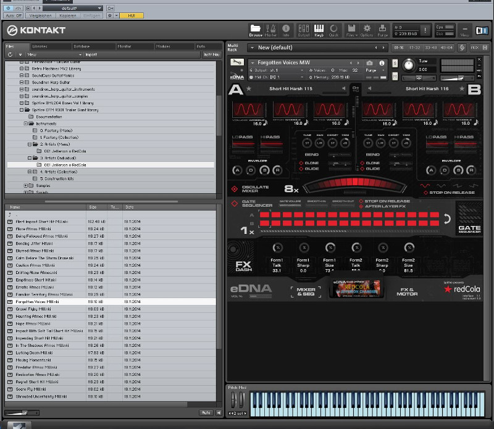
Task: Adjust the Form1 Talk knob
Action: (x=277, y=248)
